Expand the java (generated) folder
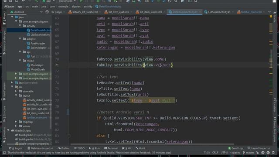 (12, 82)
